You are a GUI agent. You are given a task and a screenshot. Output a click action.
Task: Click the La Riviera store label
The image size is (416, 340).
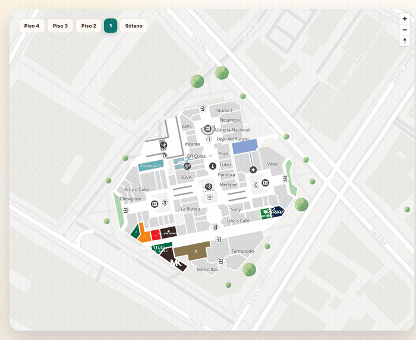click(191, 209)
